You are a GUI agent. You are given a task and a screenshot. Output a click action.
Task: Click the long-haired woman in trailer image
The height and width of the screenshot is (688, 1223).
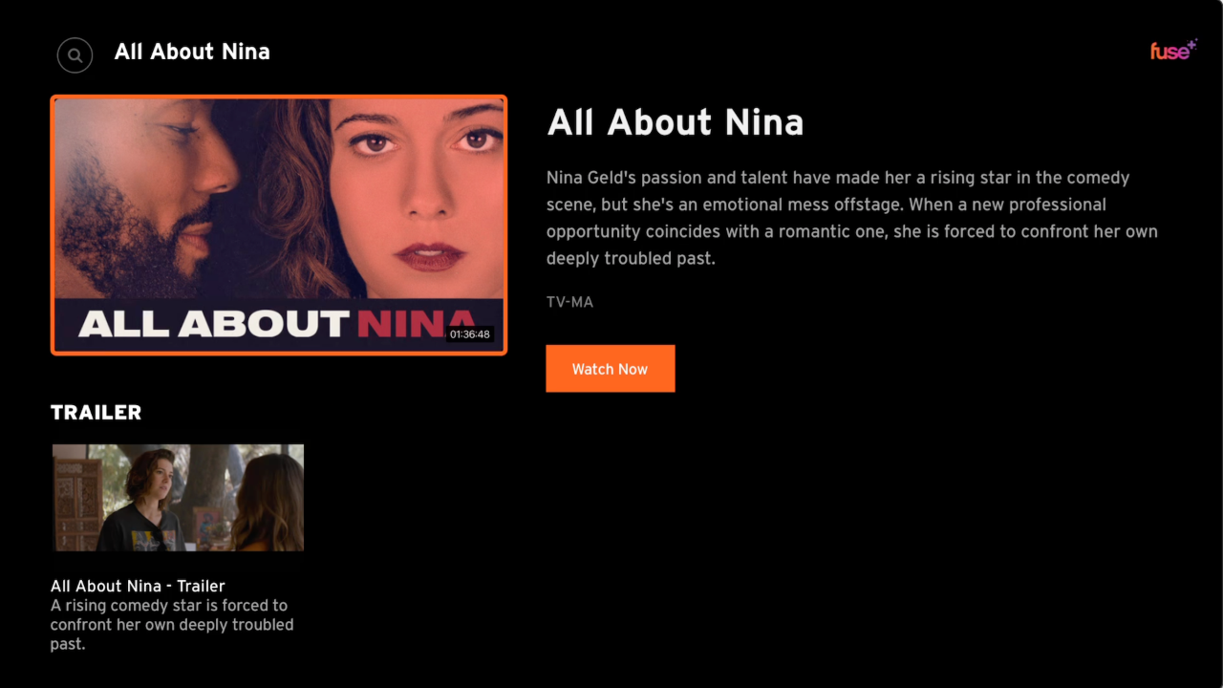click(x=268, y=503)
